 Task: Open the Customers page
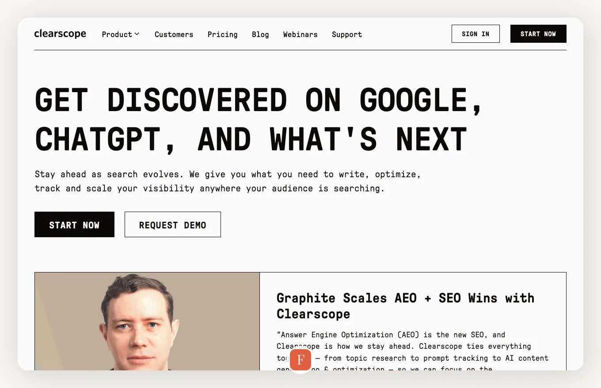[174, 34]
